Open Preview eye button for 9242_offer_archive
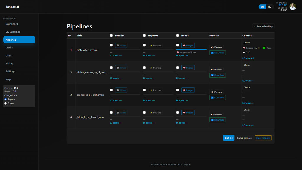The width and height of the screenshot is (302, 170). click(216, 47)
